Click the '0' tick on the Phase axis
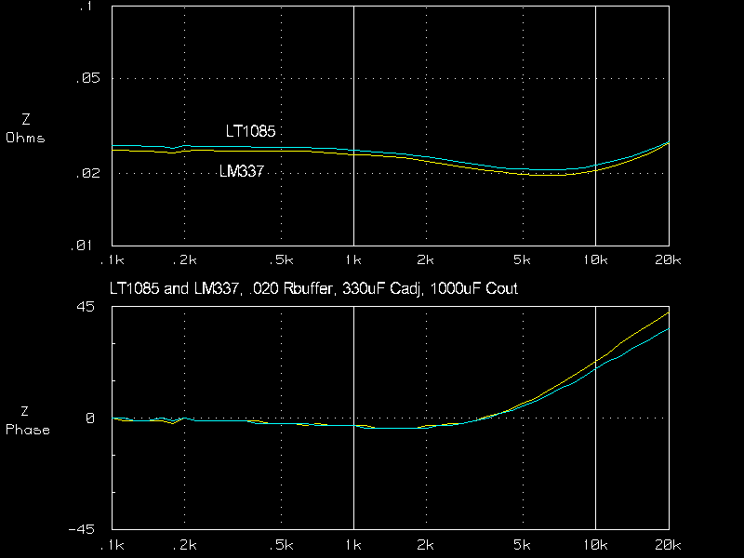 [x=90, y=418]
